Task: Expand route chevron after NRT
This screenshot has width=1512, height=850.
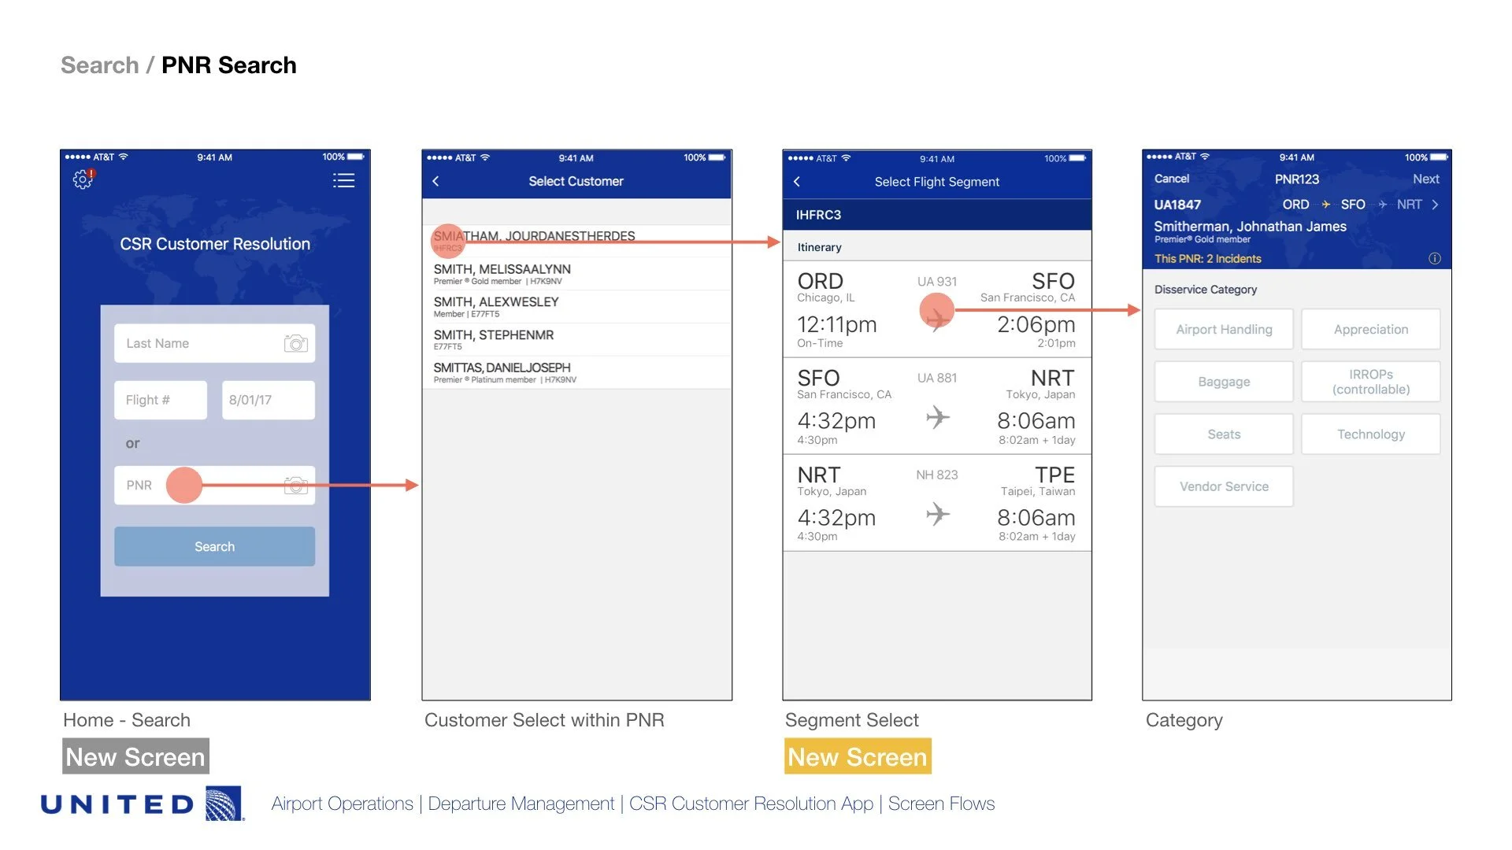Action: click(1435, 205)
